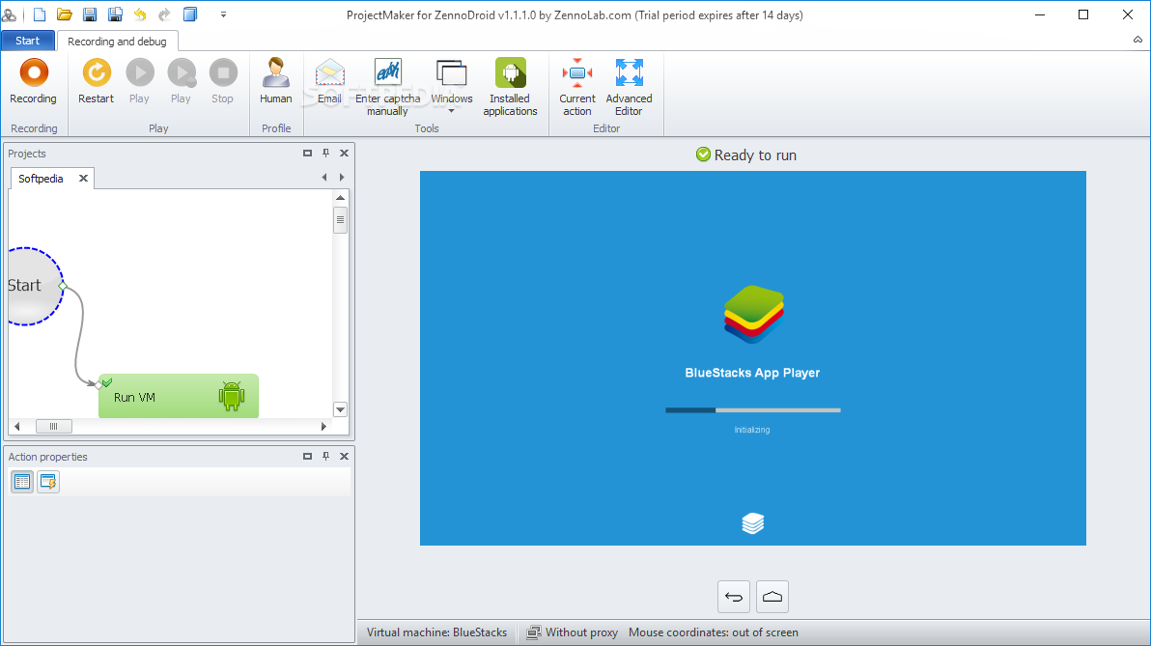The height and width of the screenshot is (646, 1151).
Task: Click the app icon in title bar
Action: [9, 14]
